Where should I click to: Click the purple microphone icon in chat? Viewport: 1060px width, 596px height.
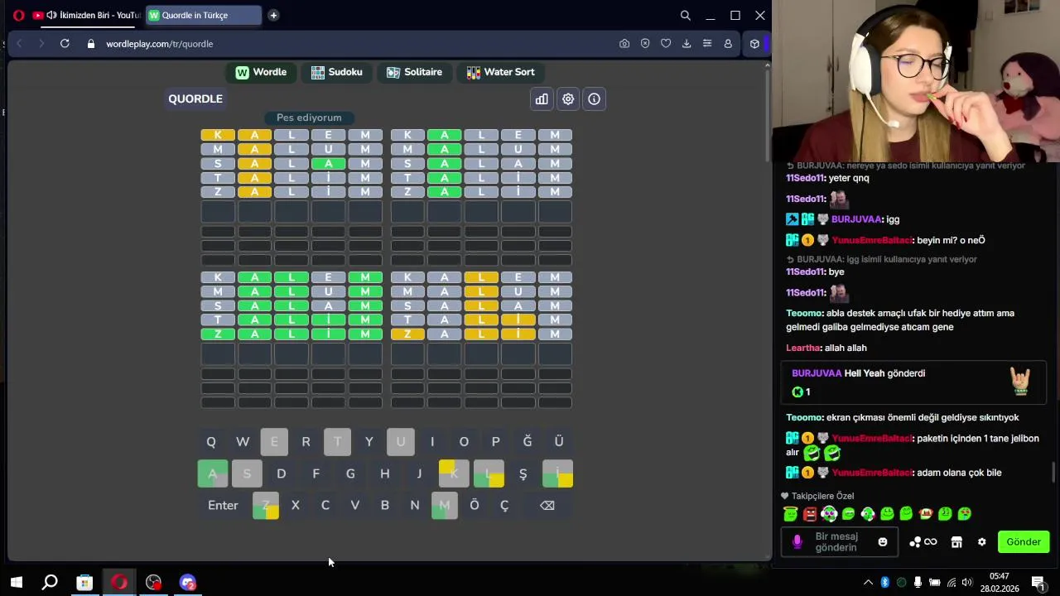click(797, 542)
